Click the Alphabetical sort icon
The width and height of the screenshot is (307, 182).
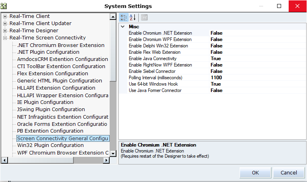[133, 18]
